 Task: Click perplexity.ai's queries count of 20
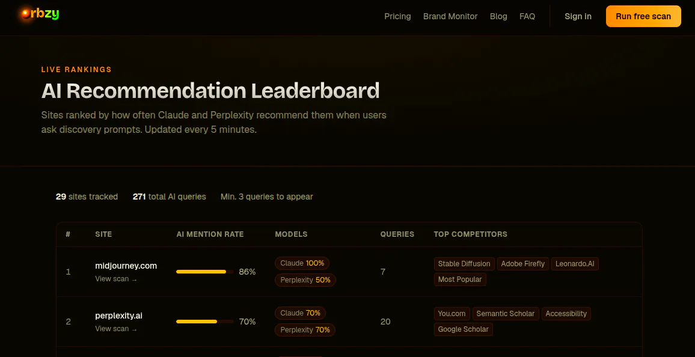pos(385,322)
